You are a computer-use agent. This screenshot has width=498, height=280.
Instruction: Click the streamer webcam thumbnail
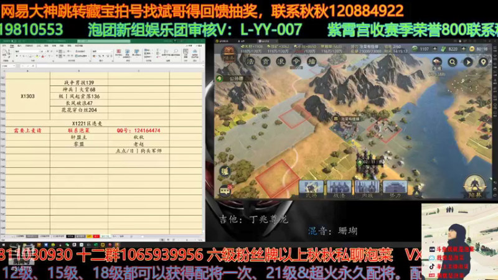[x=459, y=241]
